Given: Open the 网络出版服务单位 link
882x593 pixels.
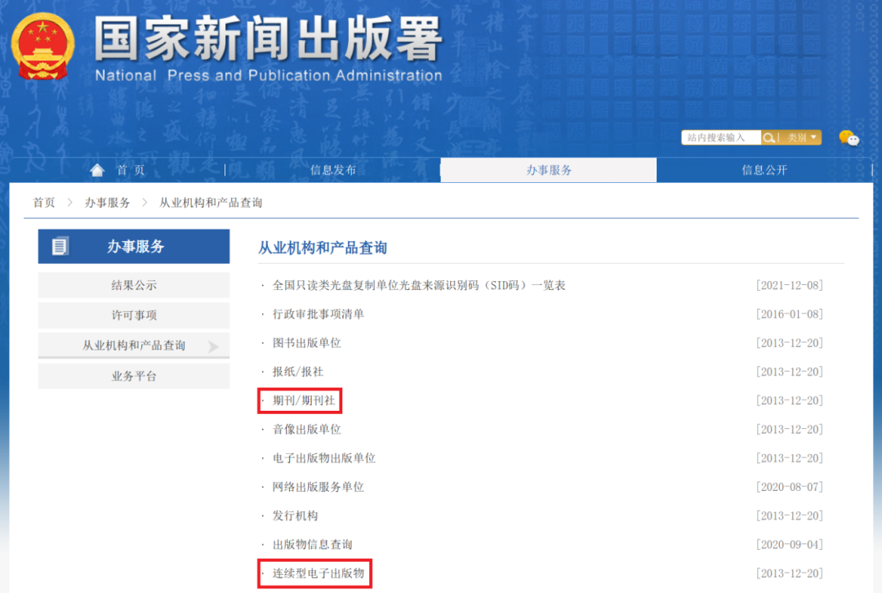Looking at the screenshot, I should 318,487.
